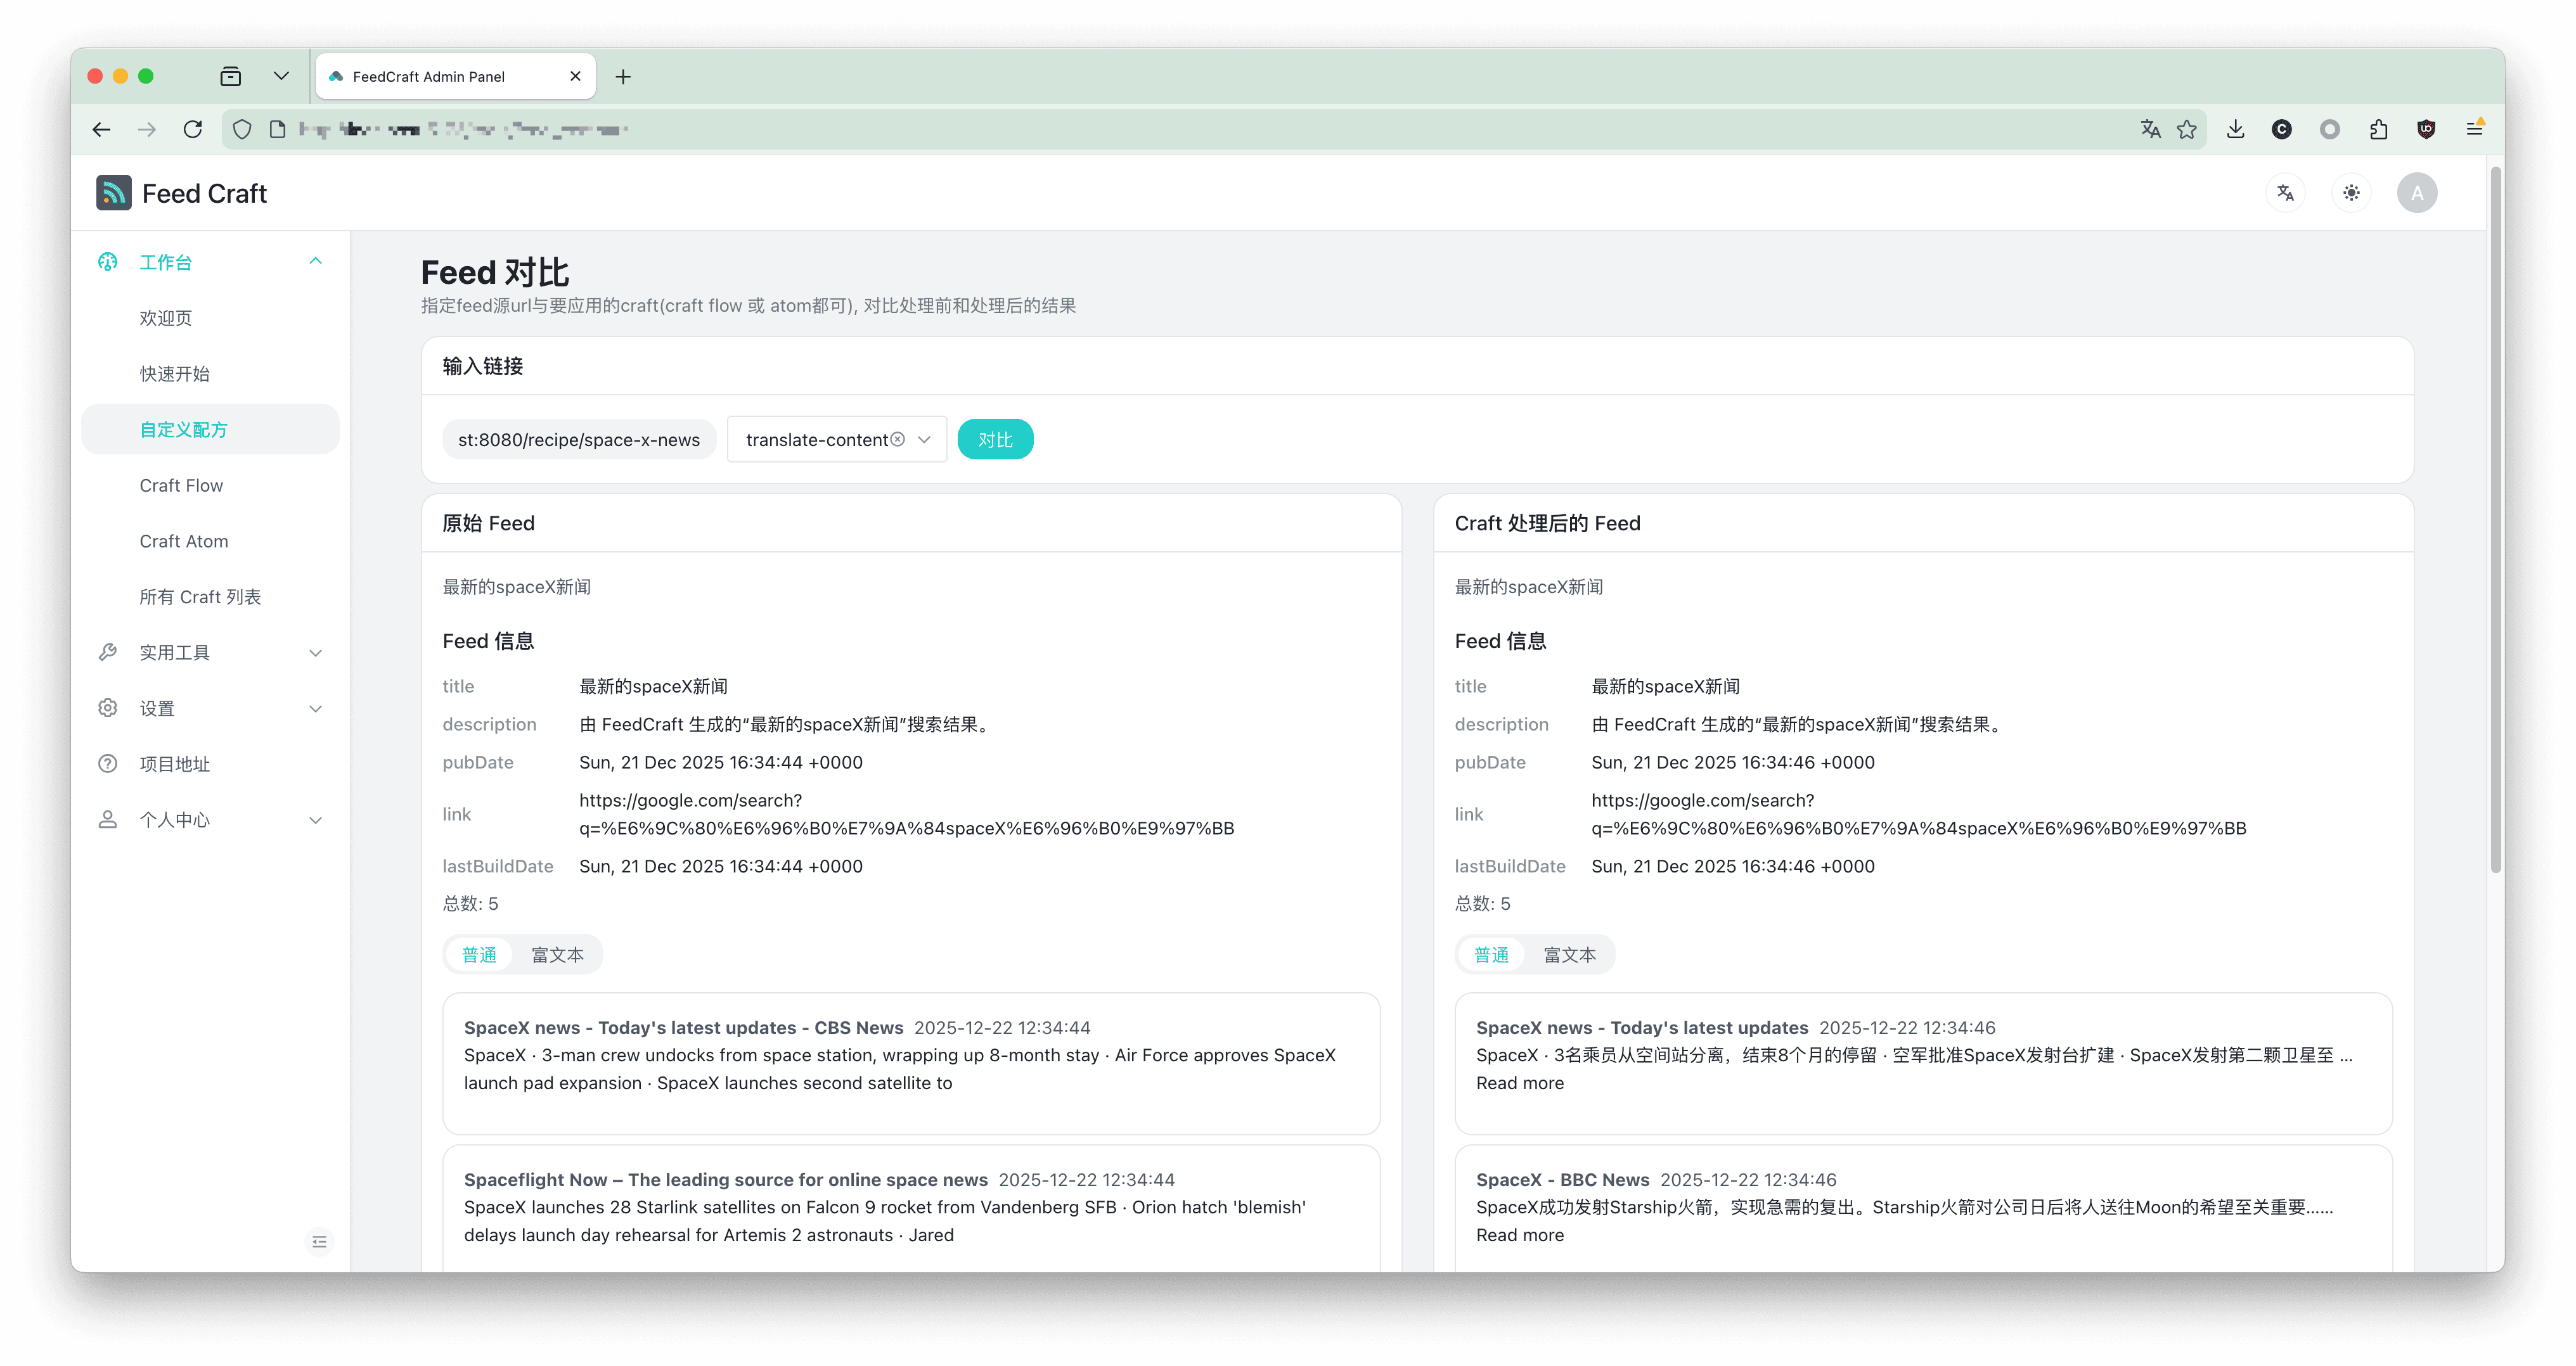
Task: Reload the page in browser toolbar
Action: (193, 129)
